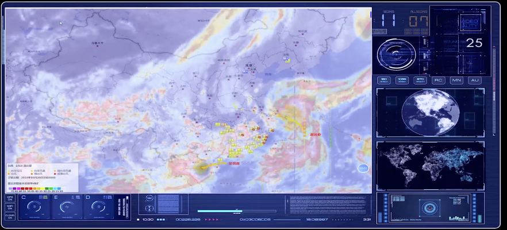507x230 pixels.
Task: Click the top circular icon beside waveform panel
Action: point(149,198)
